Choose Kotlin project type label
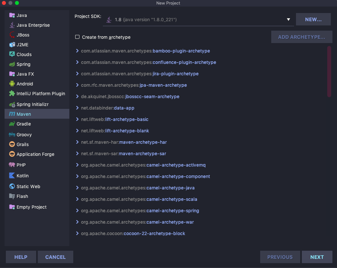 [22, 176]
